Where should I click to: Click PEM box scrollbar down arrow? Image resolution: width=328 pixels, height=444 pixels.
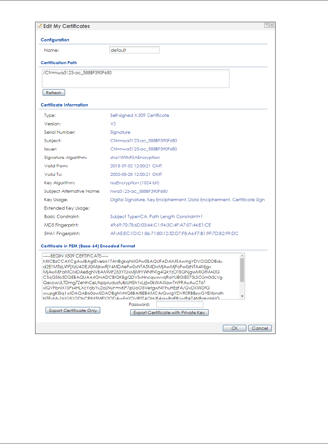click(x=242, y=296)
